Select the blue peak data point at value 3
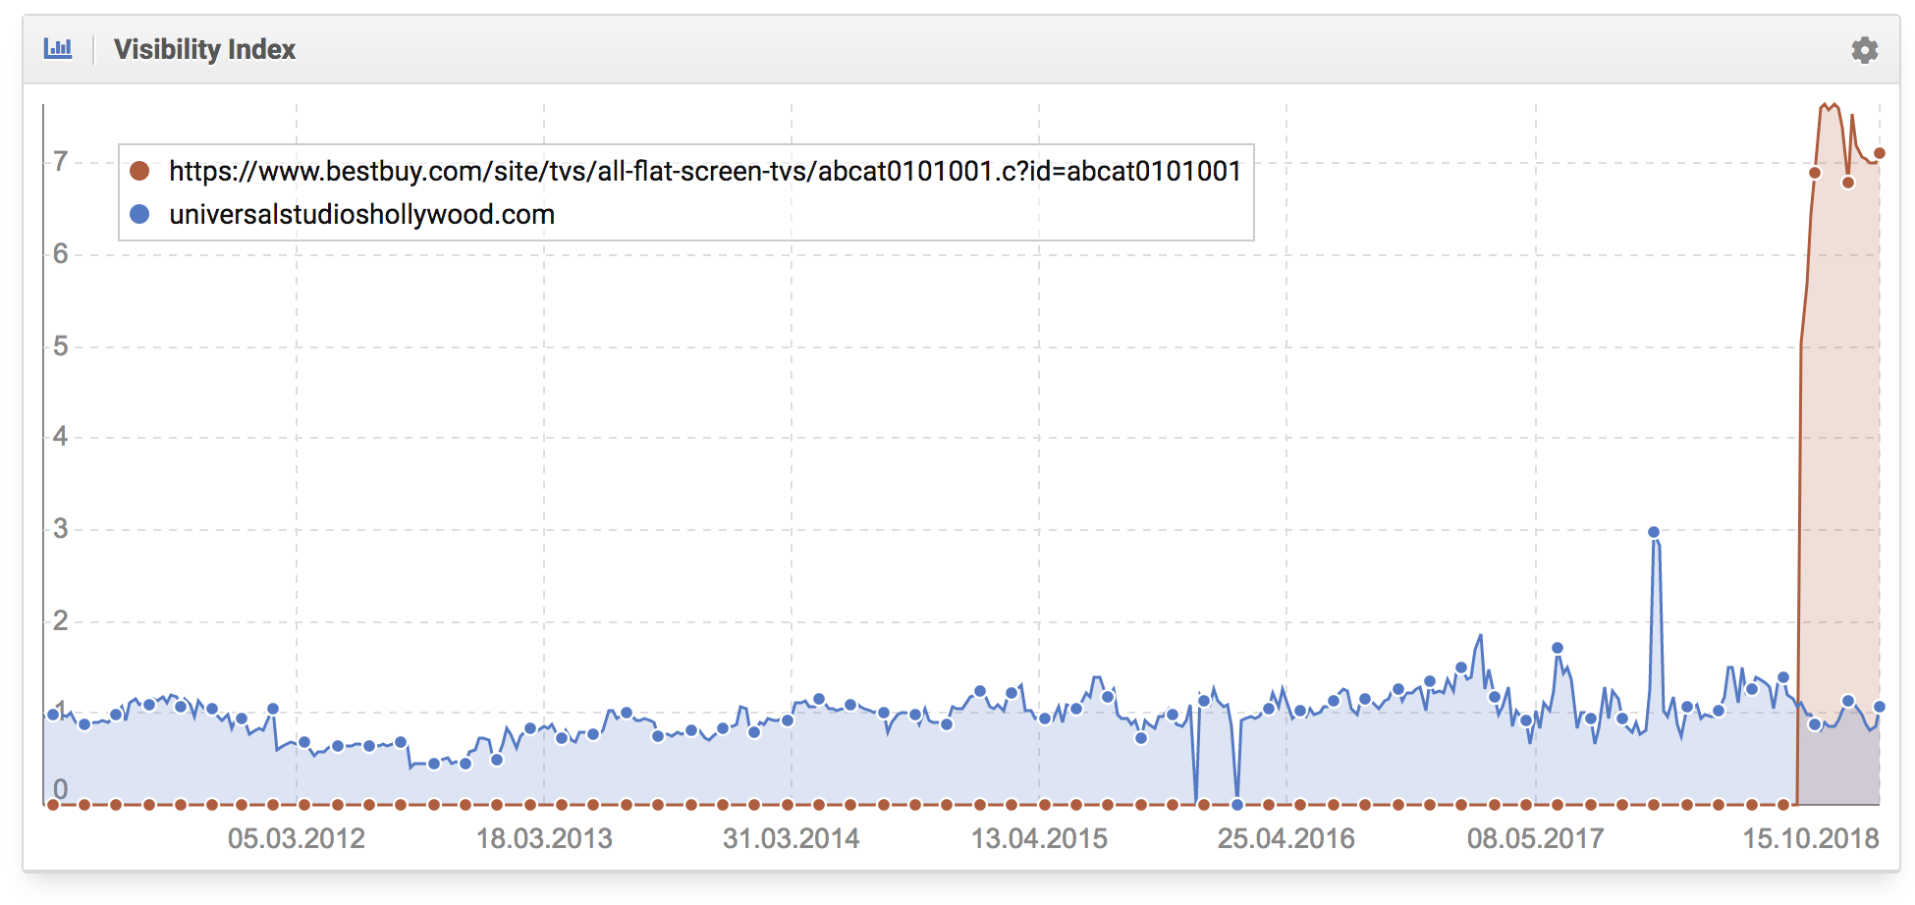This screenshot has width=1915, height=905. [1654, 532]
